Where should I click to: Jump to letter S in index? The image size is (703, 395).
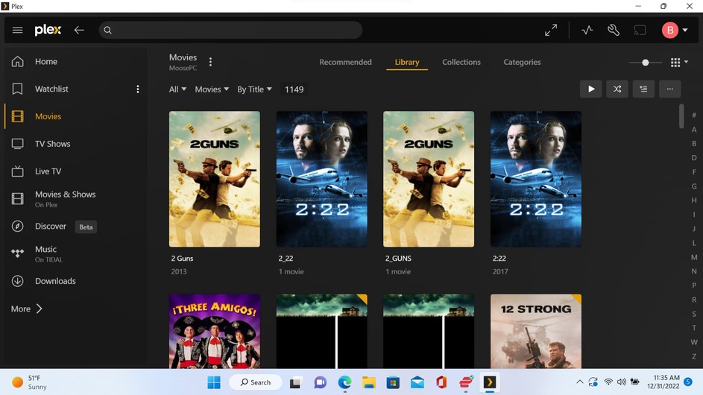[x=694, y=314]
